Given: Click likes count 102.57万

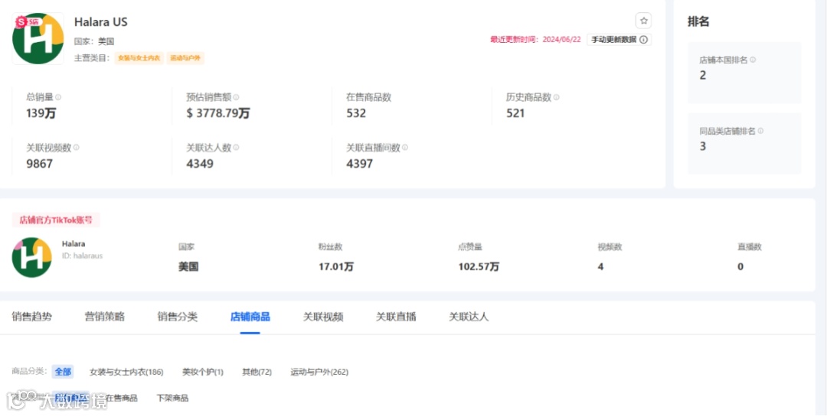Looking at the screenshot, I should (479, 267).
